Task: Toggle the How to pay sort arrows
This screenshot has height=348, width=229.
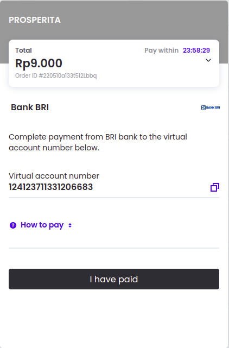Action: 70,225
